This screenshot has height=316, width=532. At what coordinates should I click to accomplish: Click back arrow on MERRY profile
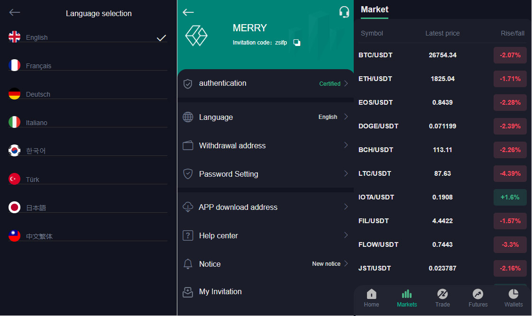(x=188, y=12)
